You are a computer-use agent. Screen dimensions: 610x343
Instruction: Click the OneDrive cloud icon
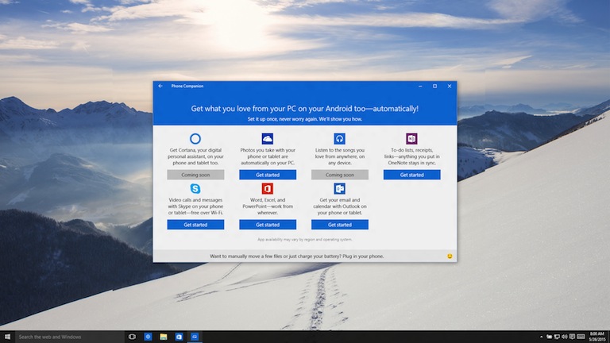pyautogui.click(x=268, y=139)
